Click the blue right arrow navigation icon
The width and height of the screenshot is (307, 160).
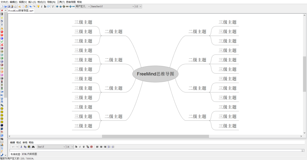tap(61, 7)
